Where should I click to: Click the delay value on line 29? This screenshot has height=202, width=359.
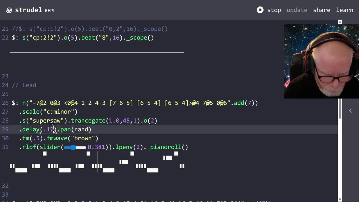tap(48, 129)
